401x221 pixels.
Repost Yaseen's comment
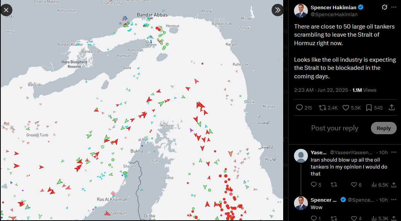[334, 185]
